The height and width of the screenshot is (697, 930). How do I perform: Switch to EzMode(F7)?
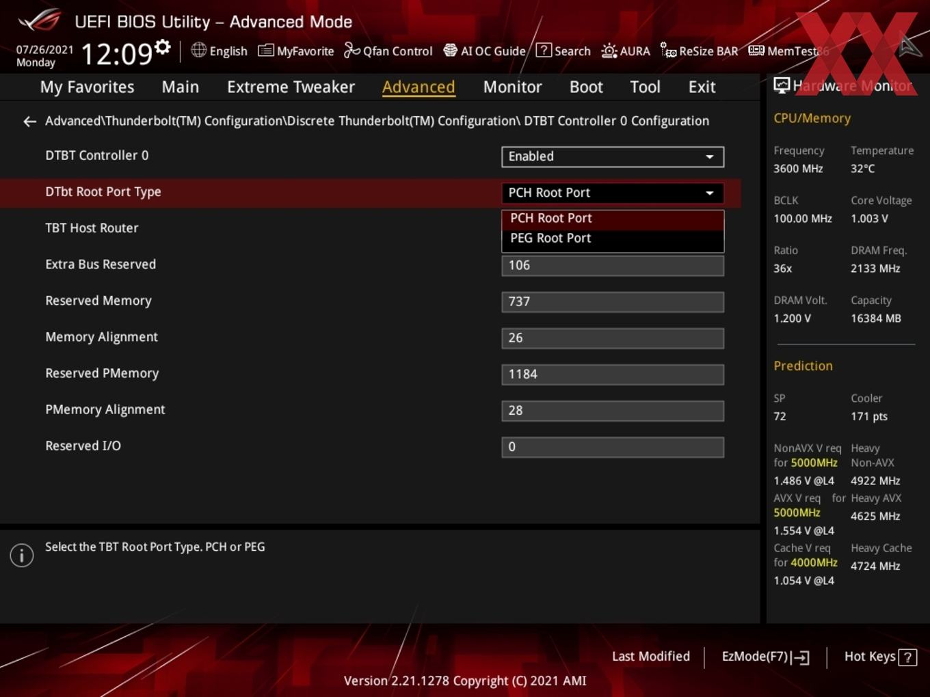[765, 657]
